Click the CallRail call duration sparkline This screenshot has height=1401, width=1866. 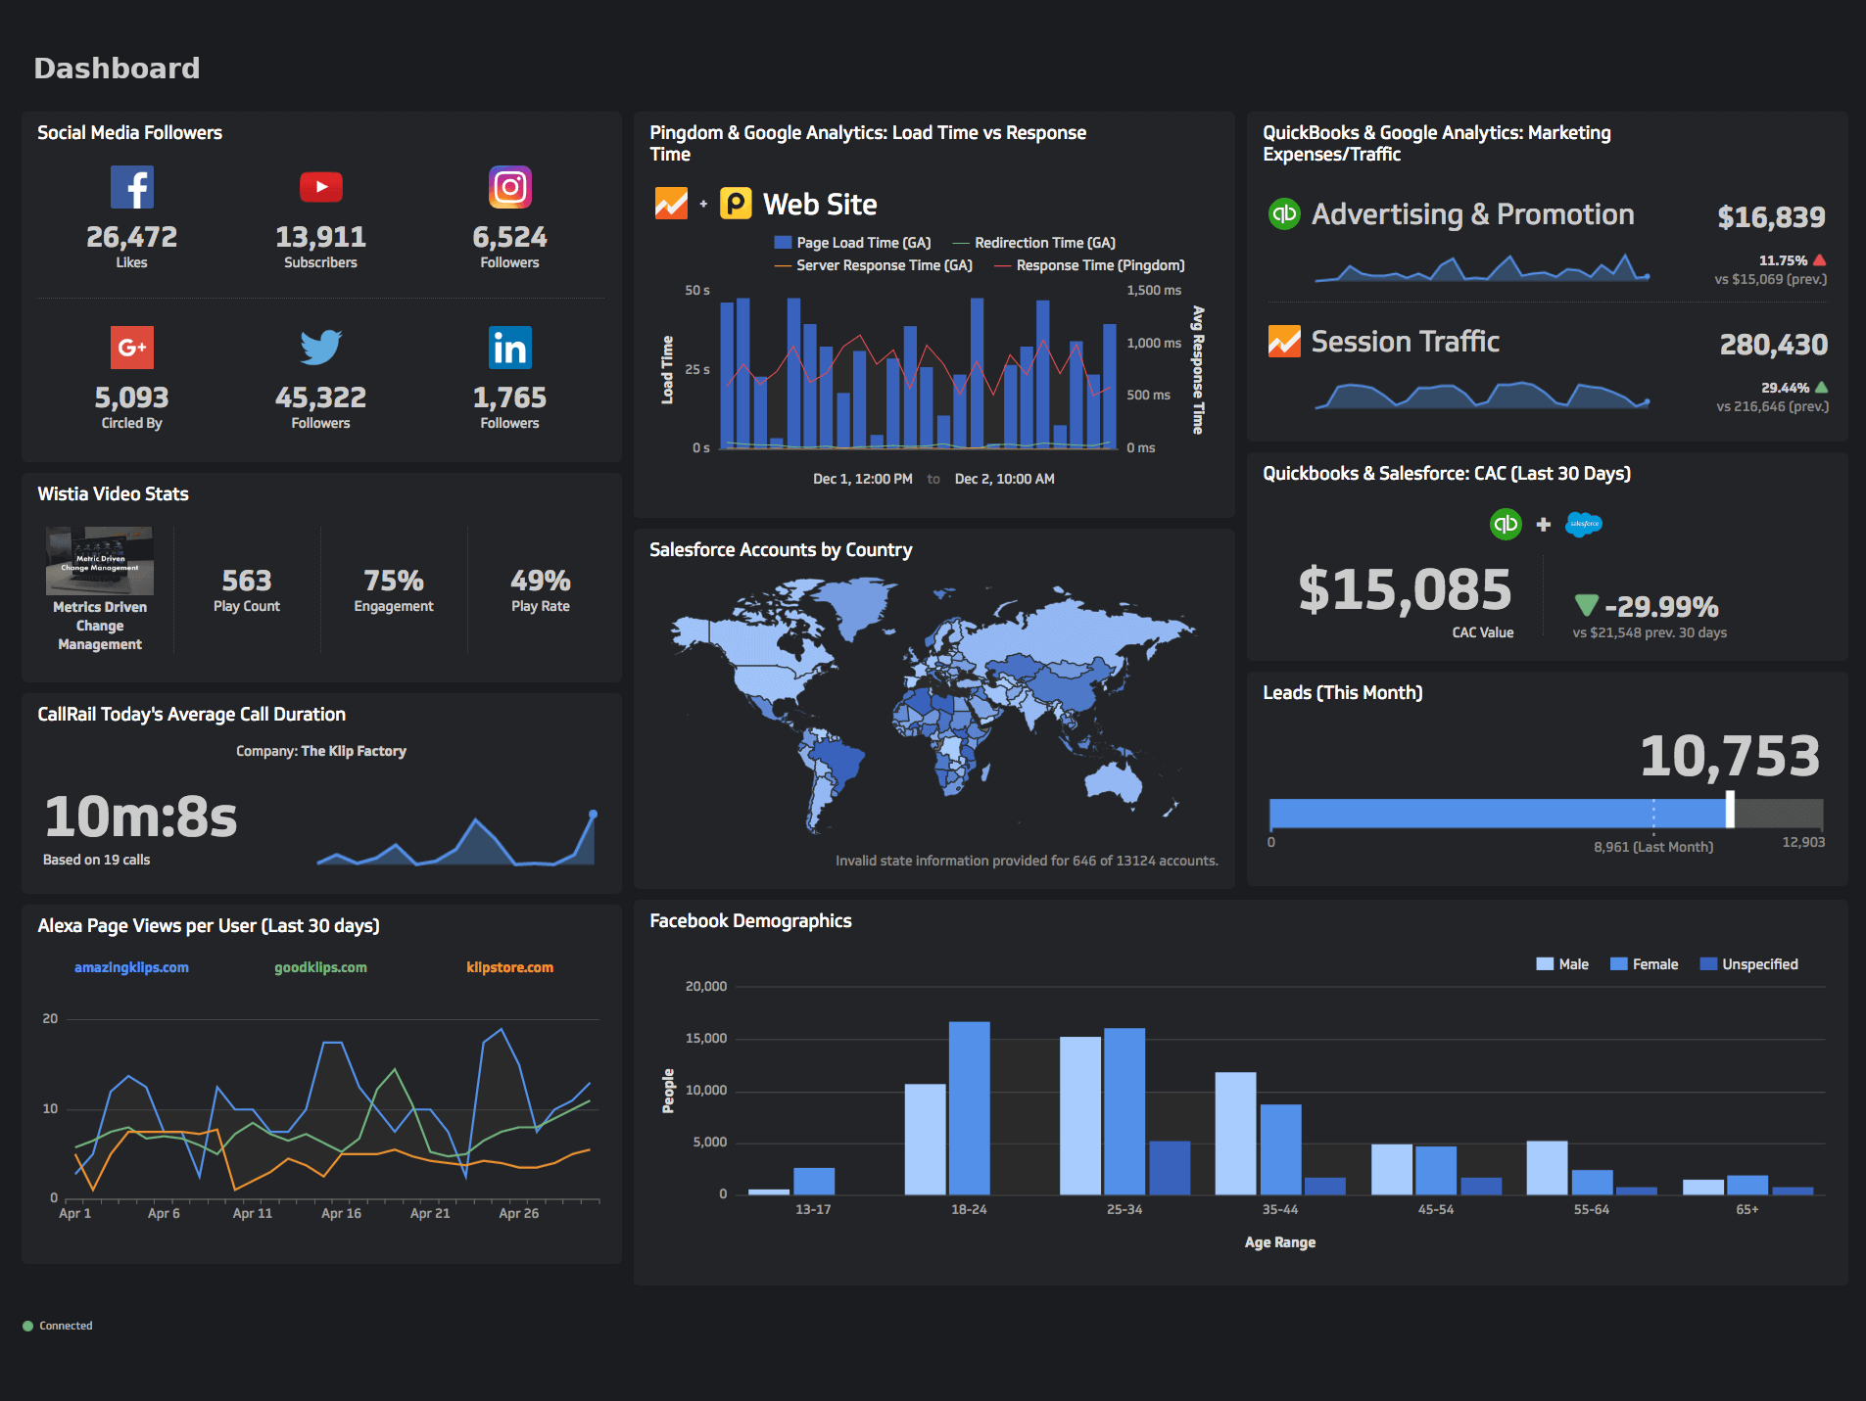pos(456,838)
